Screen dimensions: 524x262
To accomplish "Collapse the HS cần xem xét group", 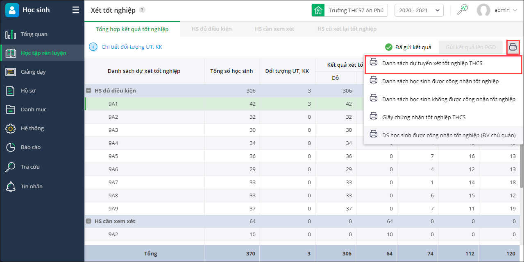I will 88,221.
